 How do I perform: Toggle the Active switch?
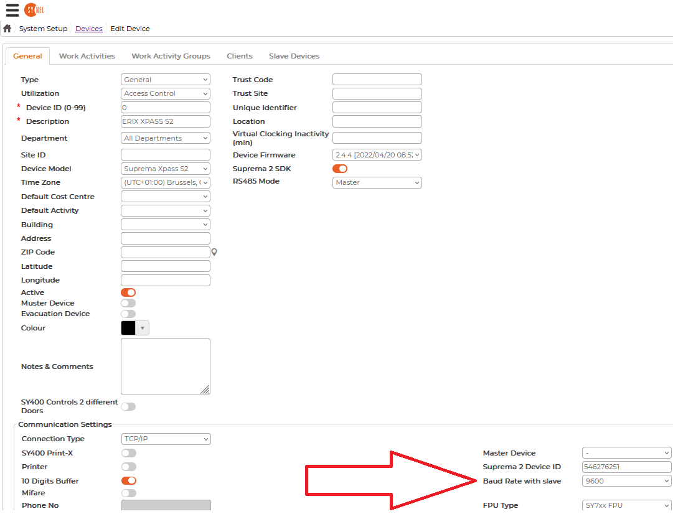(x=128, y=292)
